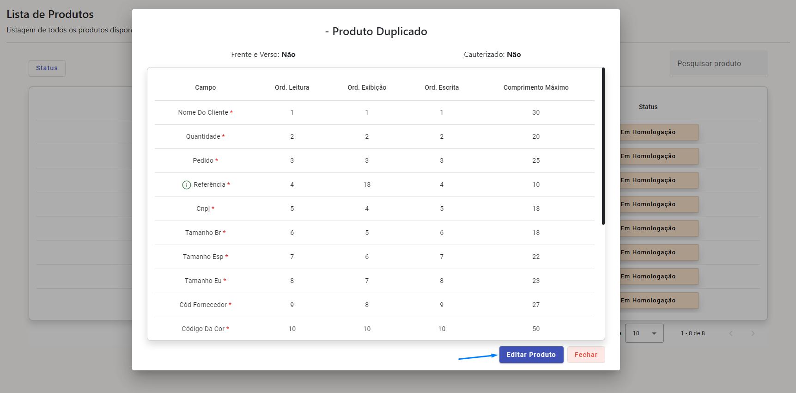Click the Ord. Leitura column header

tap(292, 87)
